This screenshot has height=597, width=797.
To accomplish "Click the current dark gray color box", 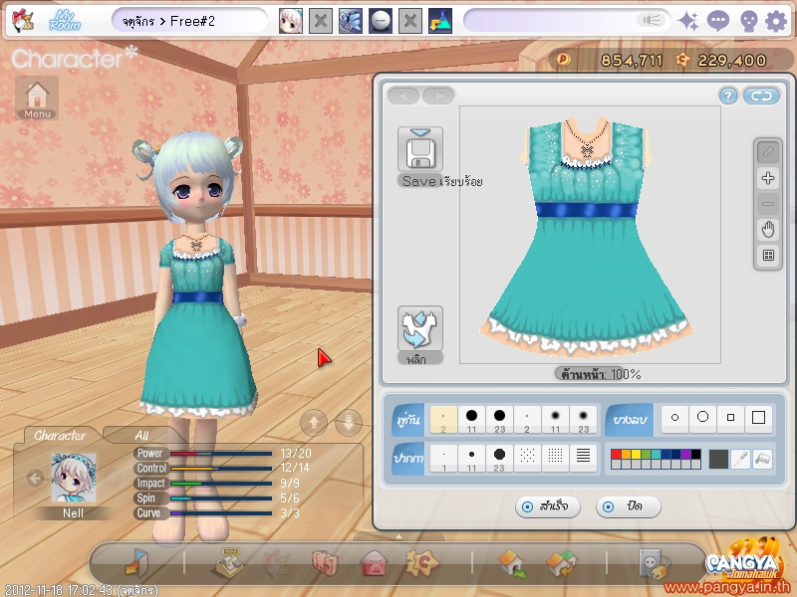I will coord(718,459).
